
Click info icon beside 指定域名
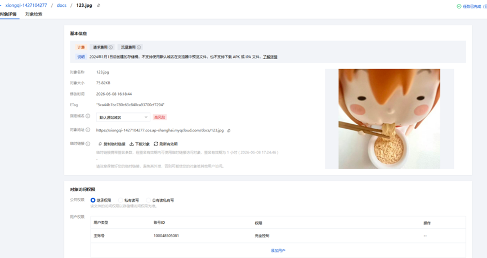[x=88, y=116]
